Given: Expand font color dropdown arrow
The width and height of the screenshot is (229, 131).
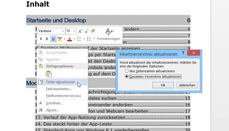Looking at the screenshot, I should coord(74,39).
